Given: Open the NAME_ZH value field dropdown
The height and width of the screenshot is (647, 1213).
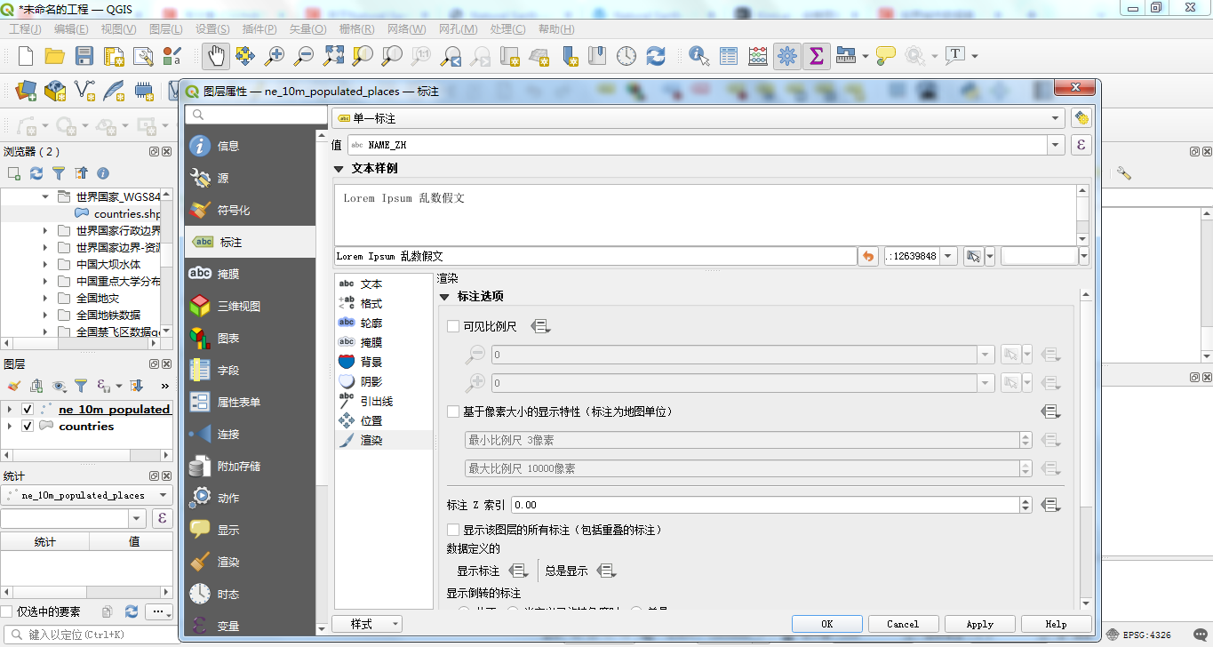Looking at the screenshot, I should [x=1056, y=145].
